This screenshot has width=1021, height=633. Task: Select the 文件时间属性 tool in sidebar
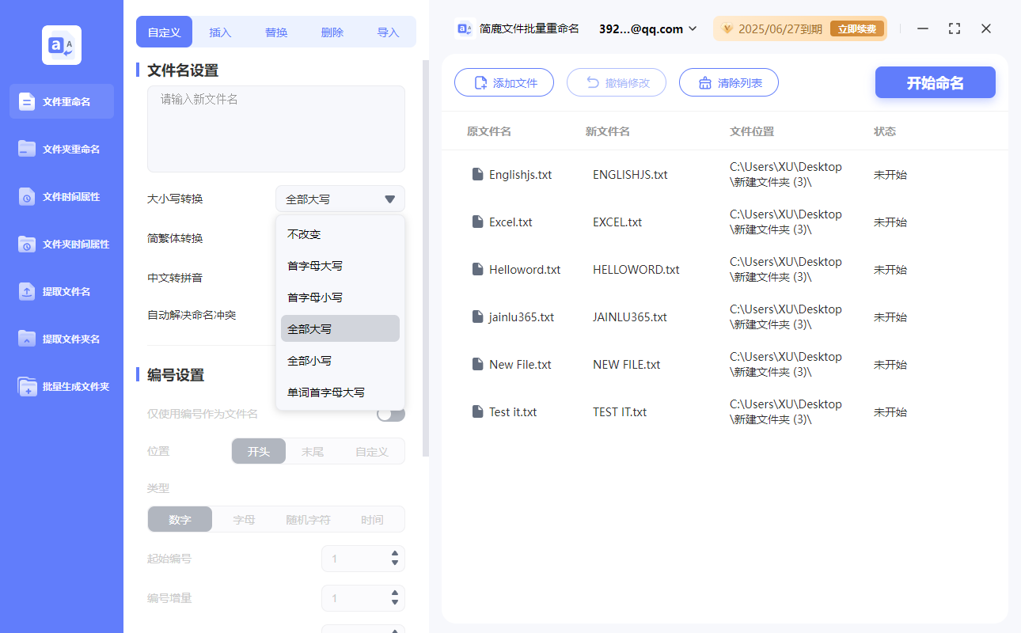(61, 196)
